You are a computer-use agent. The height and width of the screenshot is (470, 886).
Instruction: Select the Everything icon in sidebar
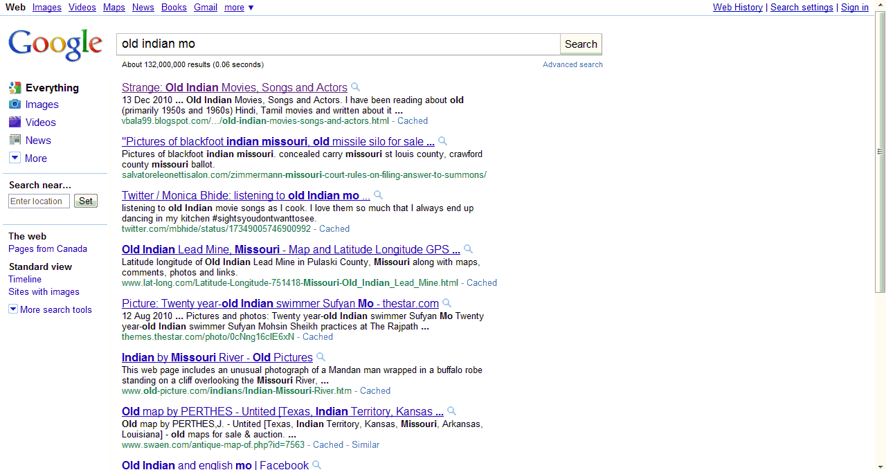(15, 88)
